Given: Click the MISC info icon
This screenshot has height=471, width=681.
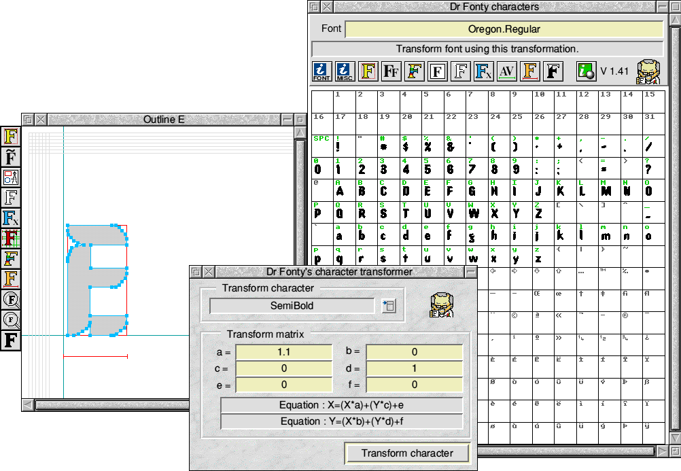Looking at the screenshot, I should tap(345, 71).
